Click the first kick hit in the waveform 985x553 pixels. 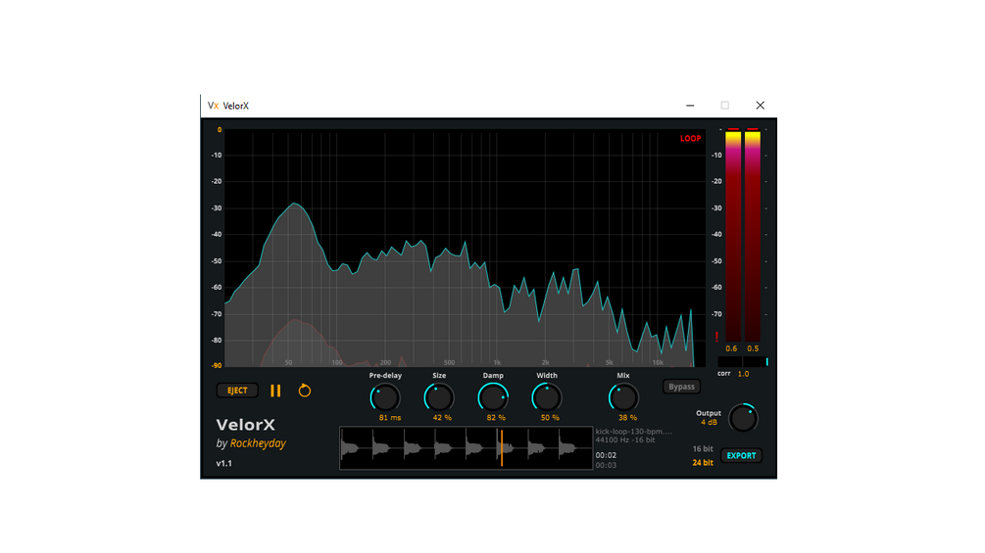pyautogui.click(x=349, y=448)
